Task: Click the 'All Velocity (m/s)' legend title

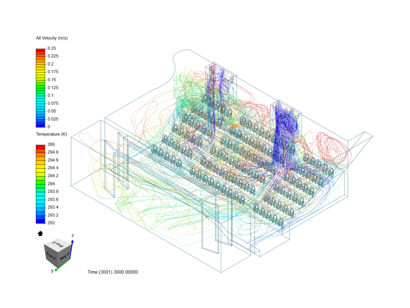Action: pyautogui.click(x=52, y=38)
